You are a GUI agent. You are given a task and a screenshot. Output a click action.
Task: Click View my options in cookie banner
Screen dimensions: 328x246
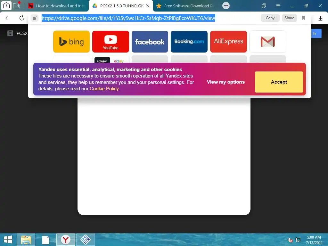pyautogui.click(x=226, y=82)
